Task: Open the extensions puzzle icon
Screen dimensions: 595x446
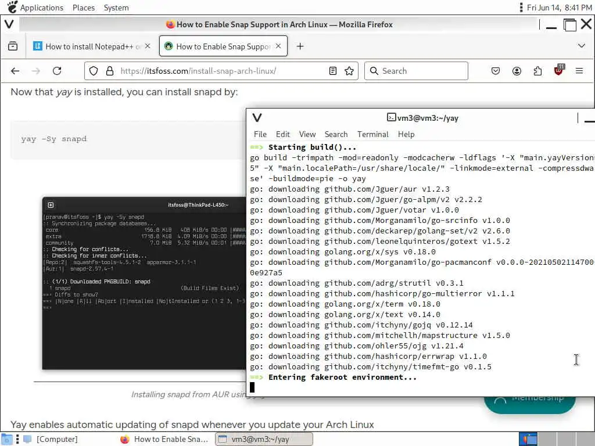Action: (537, 71)
